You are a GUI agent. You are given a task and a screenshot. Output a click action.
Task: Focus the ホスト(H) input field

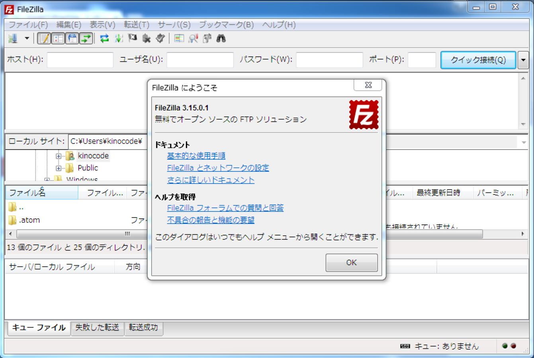point(80,60)
